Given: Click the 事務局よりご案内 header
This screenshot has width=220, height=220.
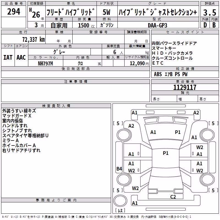Looking at the screenshot, I should pos(56,200).
